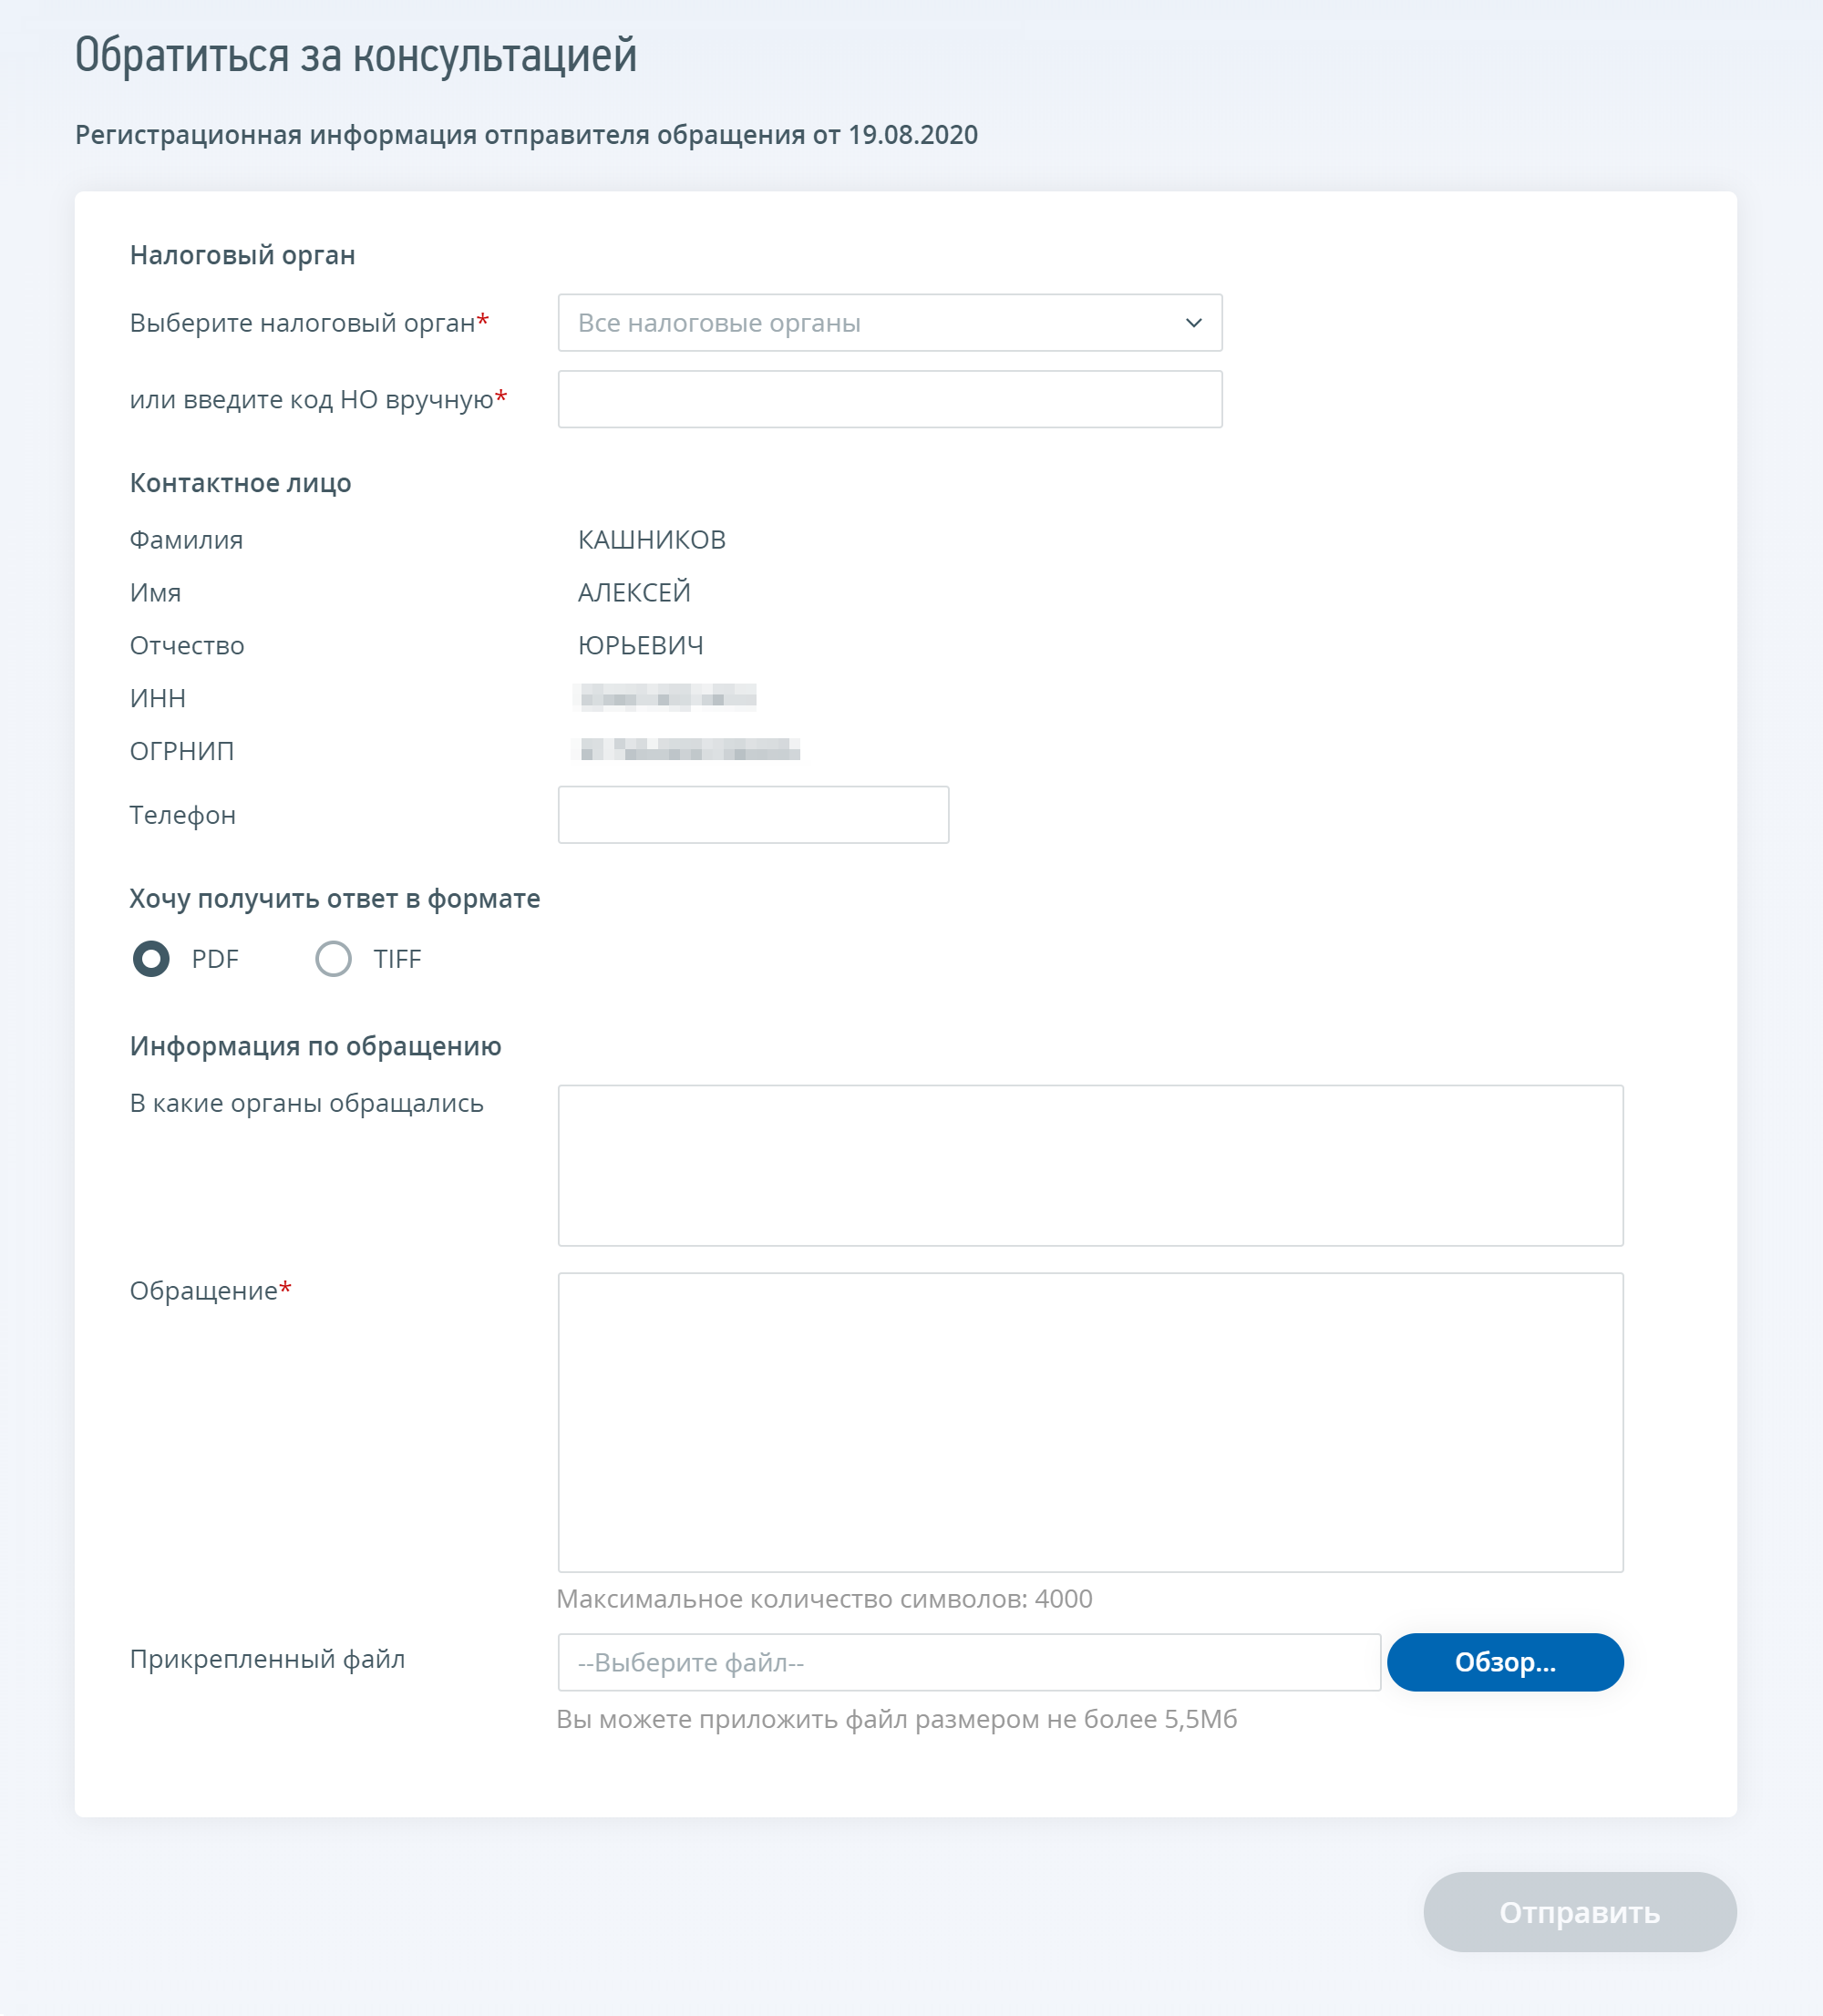Click the 'Максимальное количество символов: 4000' hint
Screen dimensions: 1823x2016
pyautogui.click(x=824, y=1599)
